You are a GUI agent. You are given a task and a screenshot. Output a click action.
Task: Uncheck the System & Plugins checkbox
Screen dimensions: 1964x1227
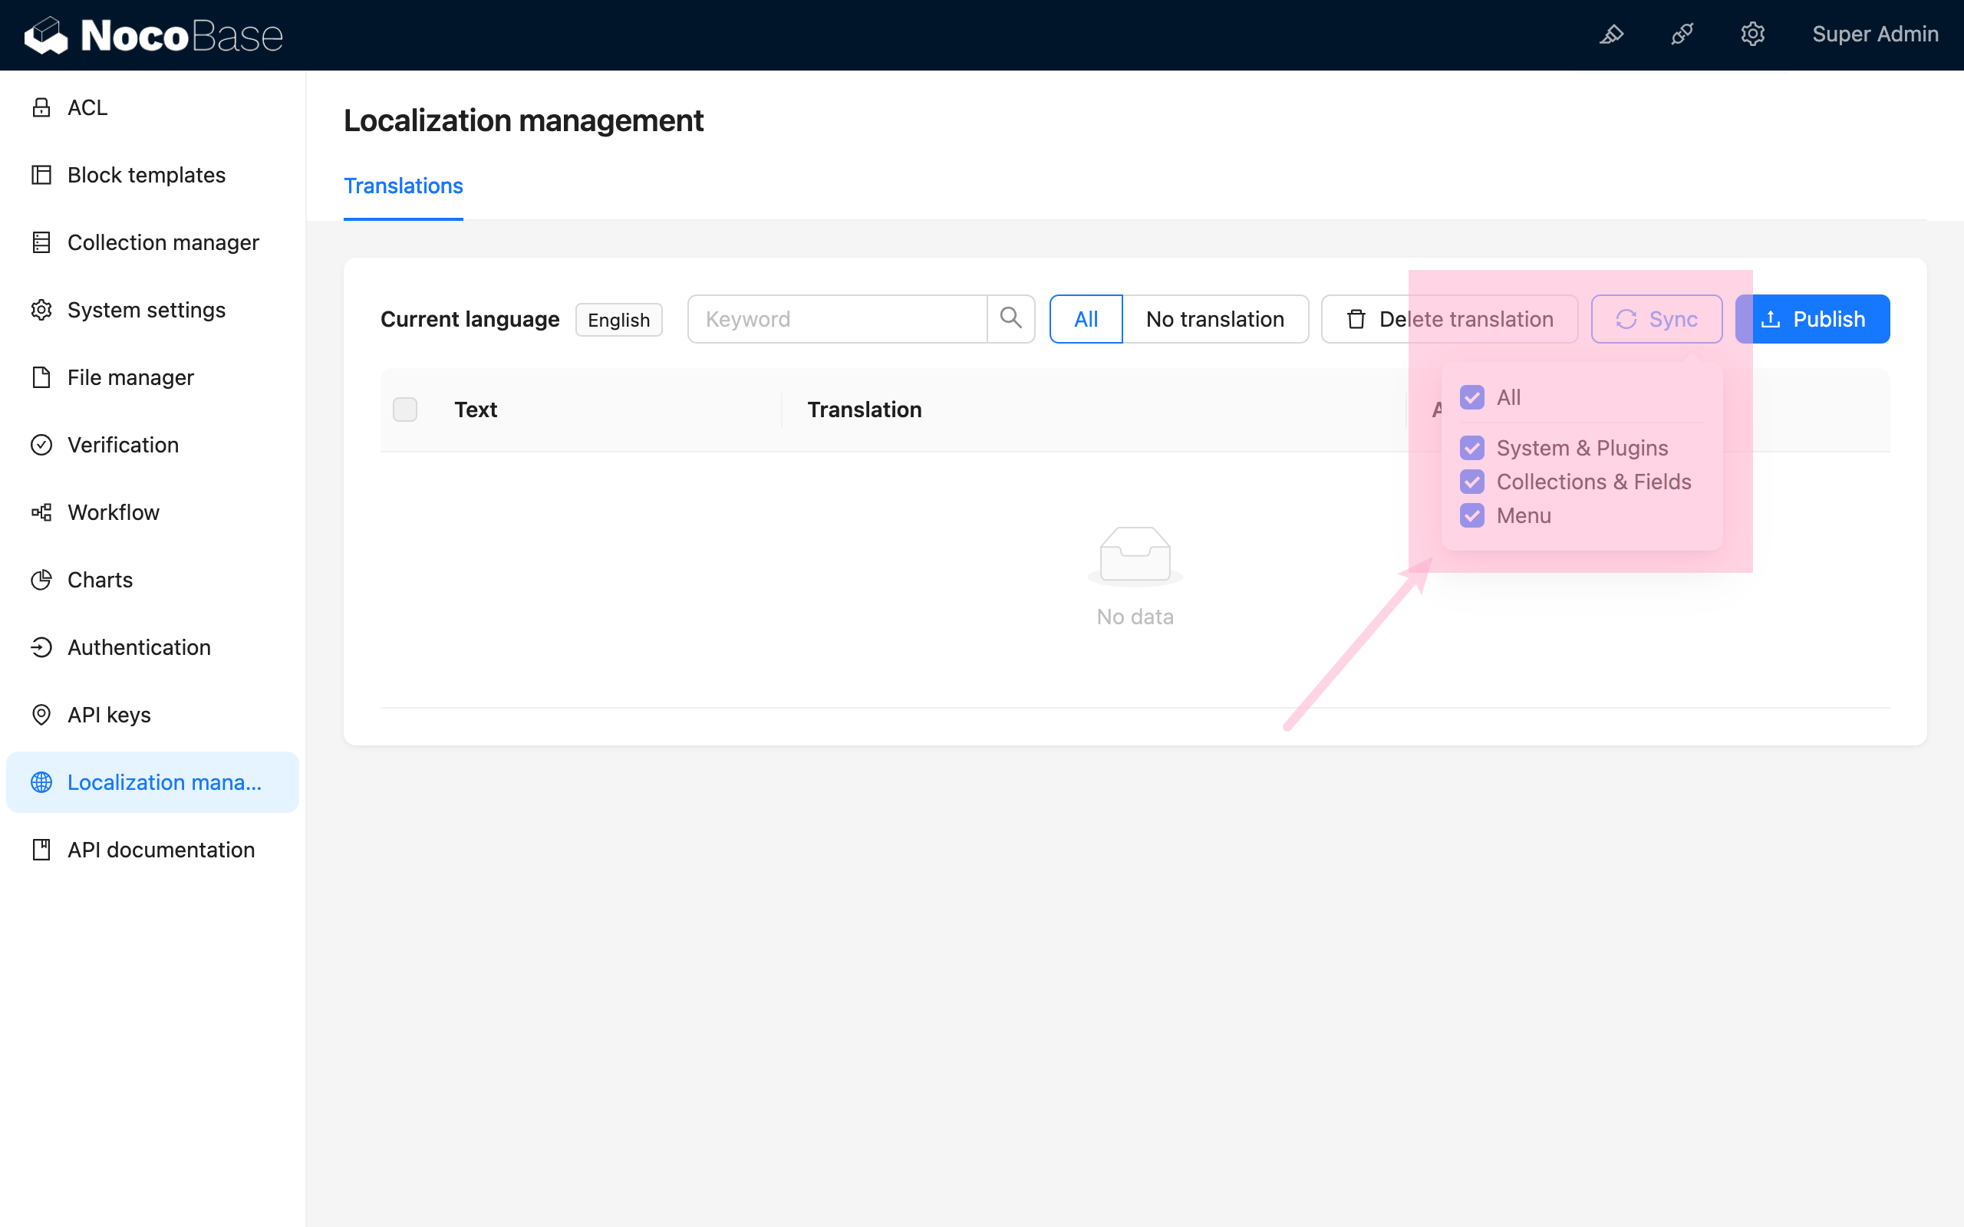[1471, 448]
